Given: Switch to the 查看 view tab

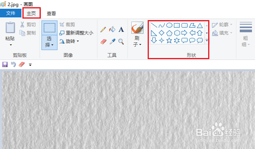Looking at the screenshot, I should tap(51, 13).
